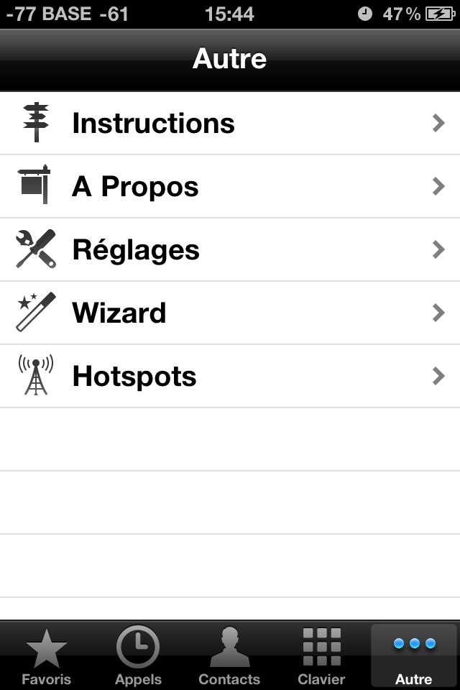Tap the wrench and screwdriver Réglages icon

click(36, 249)
